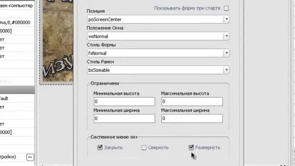The width and height of the screenshot is (295, 166).
Task: Open the Стиль Рамки dropdown arrow
Action: [x=226, y=70]
